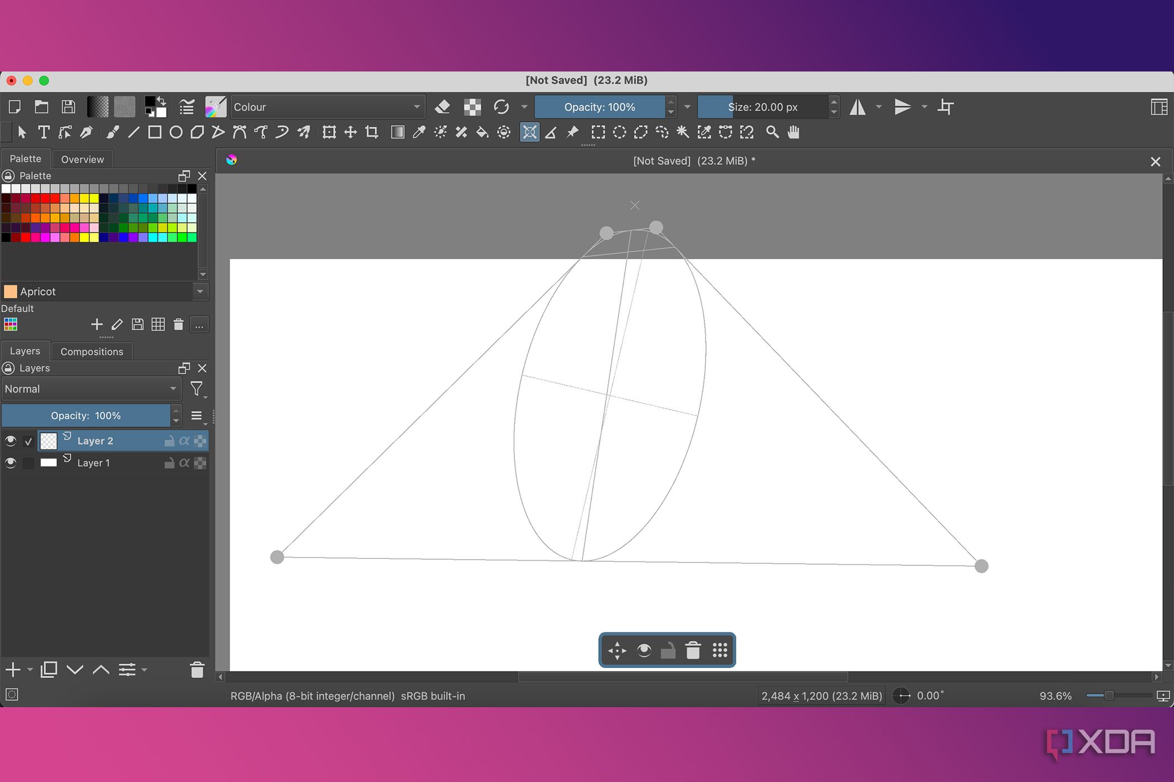Viewport: 1174px width, 782px height.
Task: Switch to the Compositions tab
Action: tap(92, 351)
